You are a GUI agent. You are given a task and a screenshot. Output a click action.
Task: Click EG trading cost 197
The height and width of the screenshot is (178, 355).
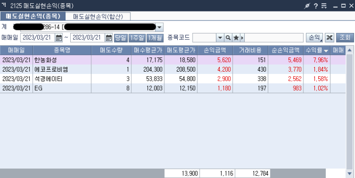[x=262, y=88]
